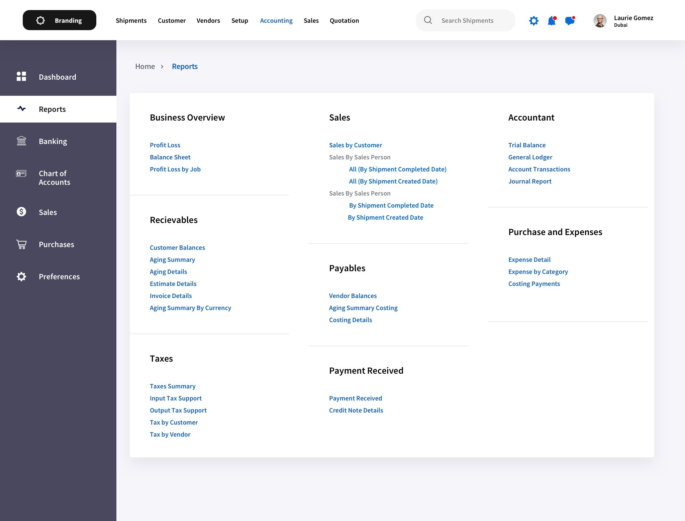Click the Preferences gear icon
The width and height of the screenshot is (685, 521).
point(21,276)
